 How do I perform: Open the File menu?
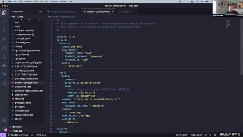click(x=15, y=2)
